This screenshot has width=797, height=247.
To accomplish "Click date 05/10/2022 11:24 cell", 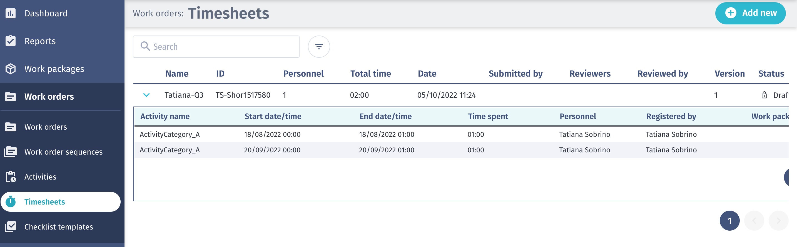I will tap(446, 95).
